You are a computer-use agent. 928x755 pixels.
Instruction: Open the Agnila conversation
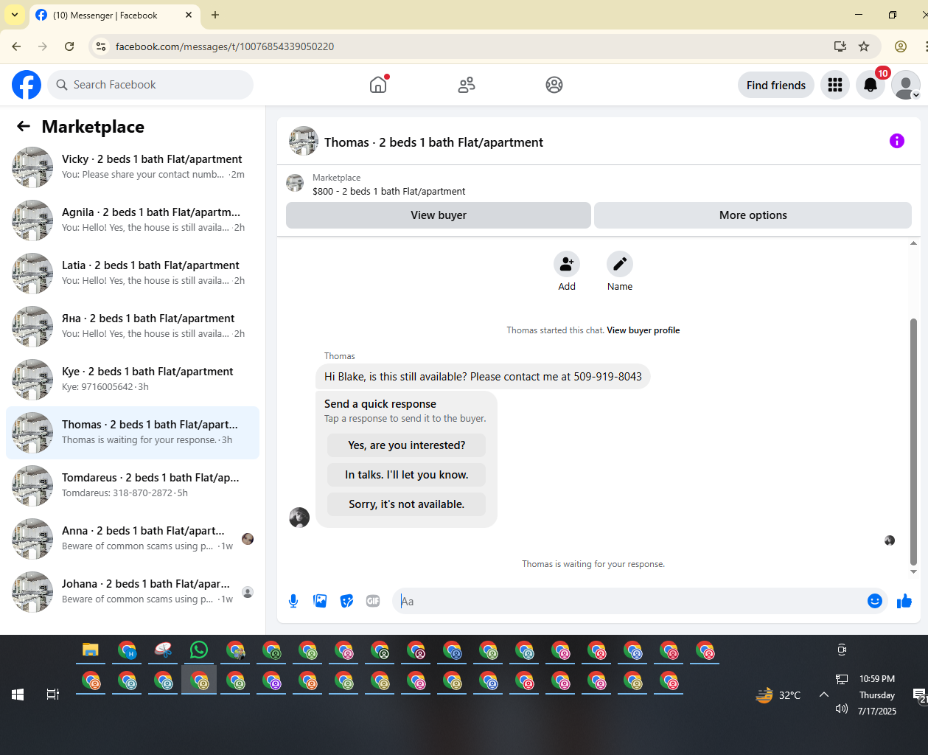point(133,220)
